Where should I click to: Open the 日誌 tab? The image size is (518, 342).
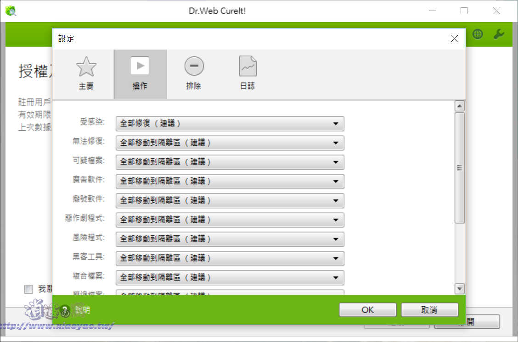pyautogui.click(x=248, y=74)
